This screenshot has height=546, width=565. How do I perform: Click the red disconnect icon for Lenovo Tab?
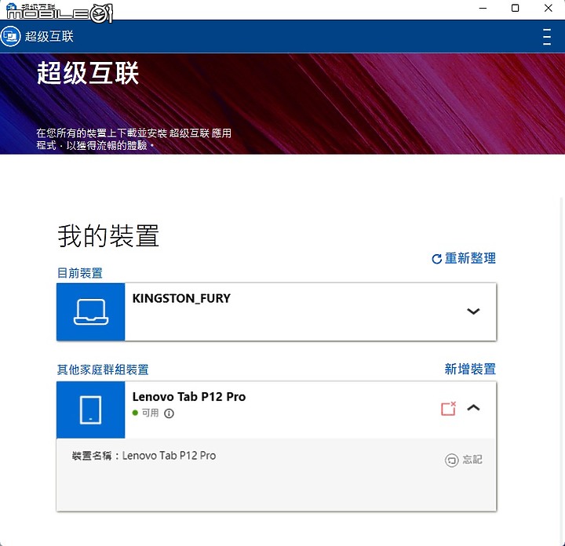448,409
